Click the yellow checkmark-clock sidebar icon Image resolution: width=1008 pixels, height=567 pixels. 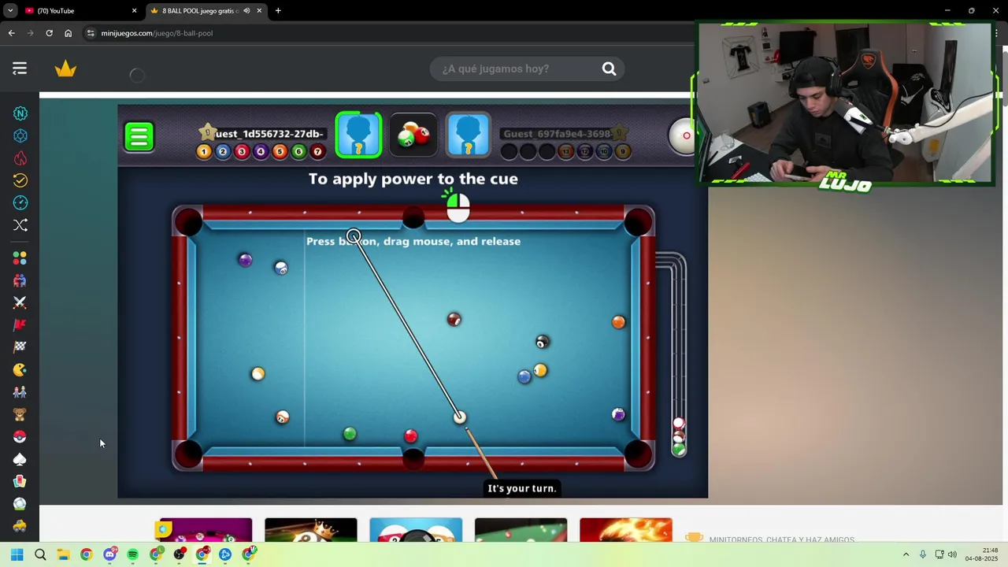(20, 180)
